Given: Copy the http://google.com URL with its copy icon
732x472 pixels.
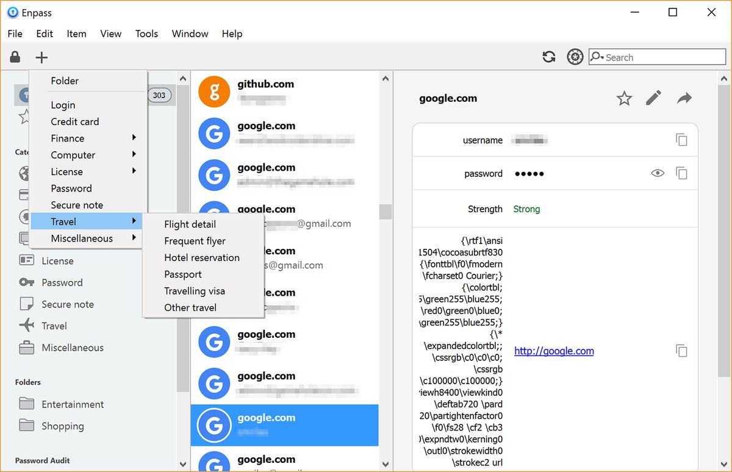Looking at the screenshot, I should (x=681, y=351).
